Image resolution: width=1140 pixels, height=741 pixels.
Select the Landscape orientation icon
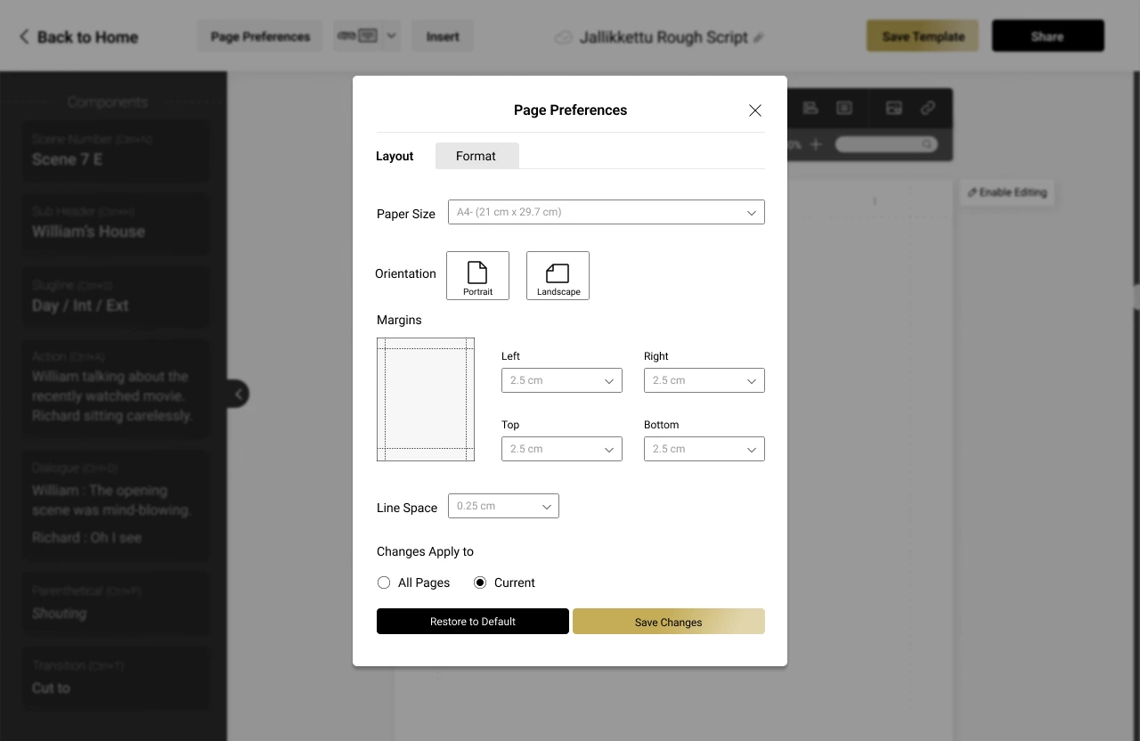(558, 275)
